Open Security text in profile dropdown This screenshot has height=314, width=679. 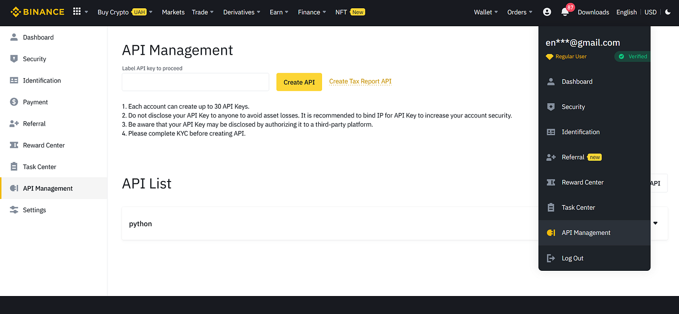pos(573,107)
